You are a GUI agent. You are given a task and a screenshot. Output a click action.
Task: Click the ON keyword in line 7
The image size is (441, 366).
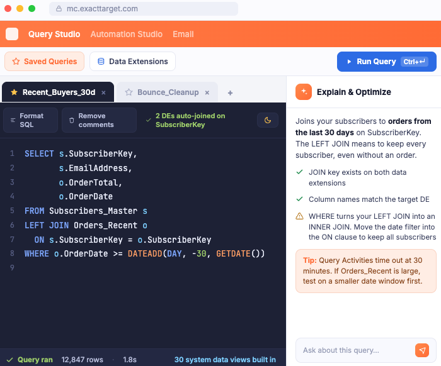(x=39, y=240)
